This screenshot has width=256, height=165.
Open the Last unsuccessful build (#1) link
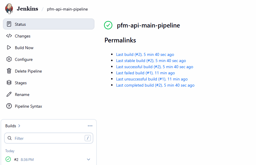click(x=152, y=79)
